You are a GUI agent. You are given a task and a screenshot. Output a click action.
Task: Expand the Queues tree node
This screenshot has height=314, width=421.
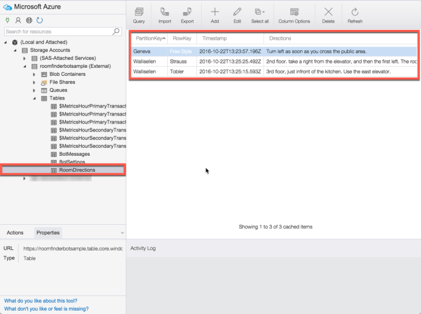pos(35,90)
